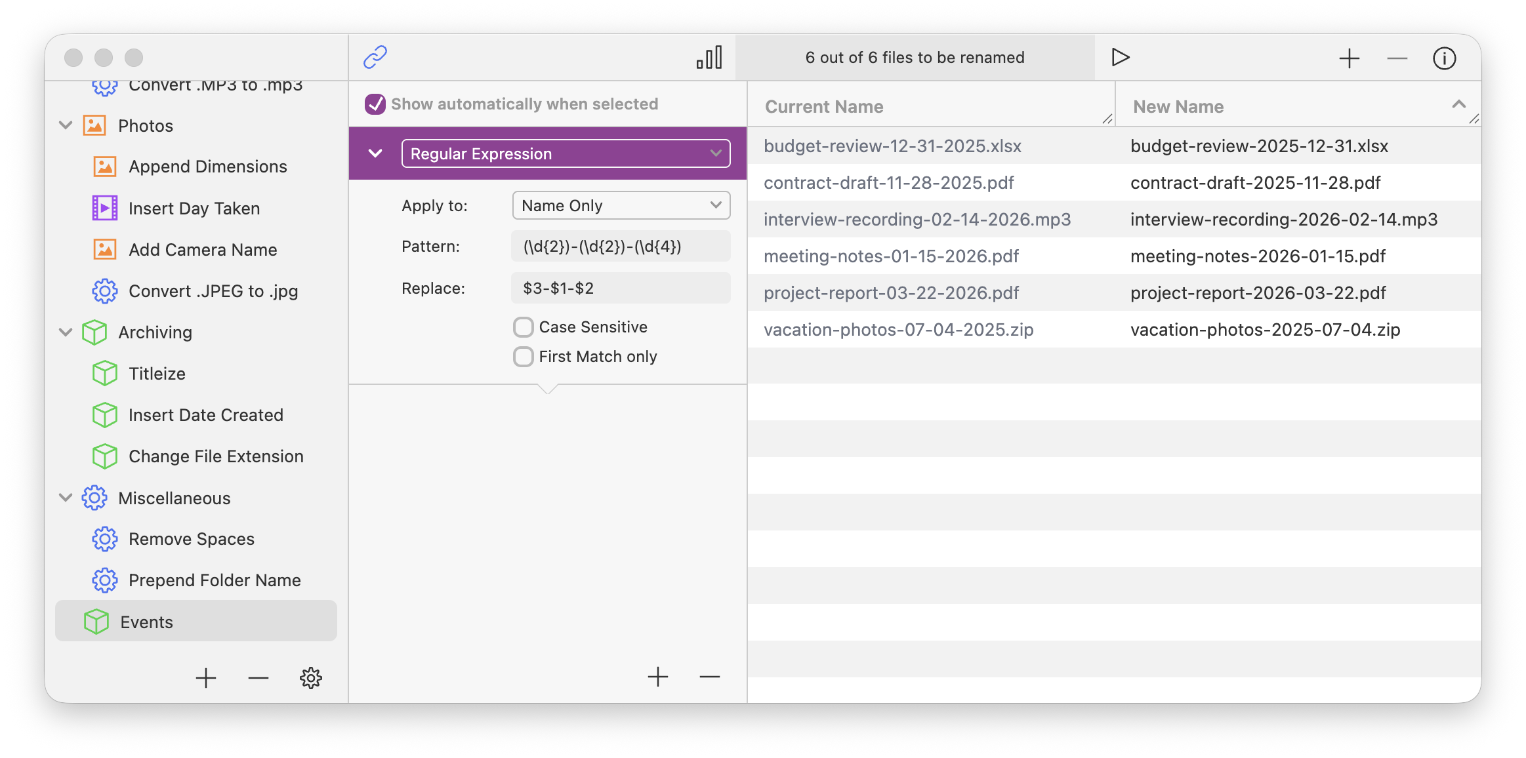This screenshot has height=758, width=1526.
Task: Click the gear icon beside Remove Spaces
Action: point(104,539)
